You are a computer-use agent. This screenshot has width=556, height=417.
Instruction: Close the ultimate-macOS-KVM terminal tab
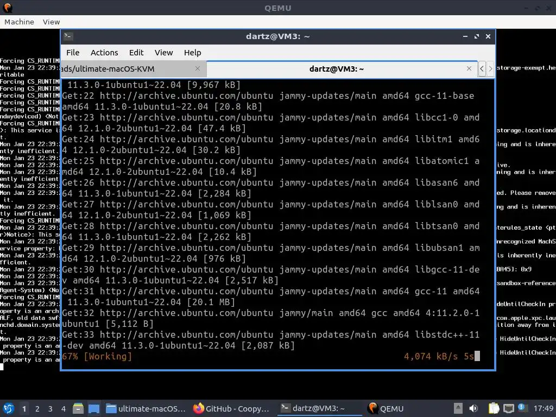coord(198,68)
